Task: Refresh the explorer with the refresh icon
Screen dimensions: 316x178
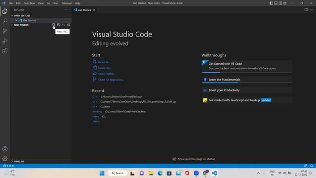Action: click(x=64, y=25)
